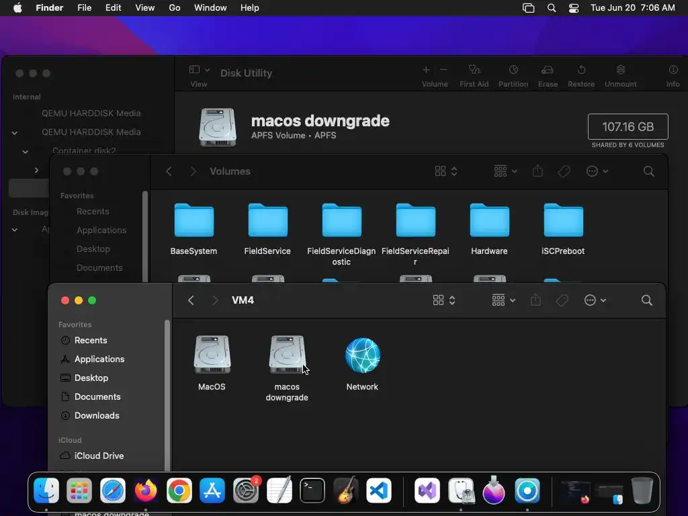Open search in the Volumes window
Viewport: 688px width, 516px height.
(649, 171)
